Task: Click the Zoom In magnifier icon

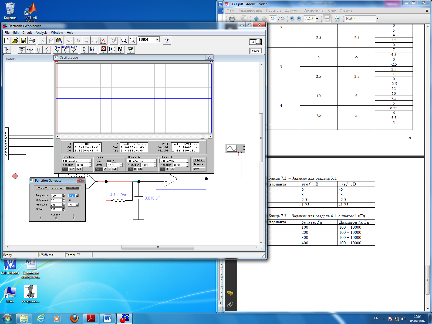Action: coord(132,40)
